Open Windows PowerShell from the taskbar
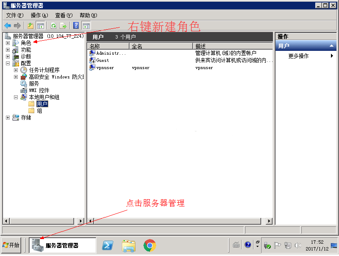Viewport: 339px width, 256px height. tap(107, 245)
